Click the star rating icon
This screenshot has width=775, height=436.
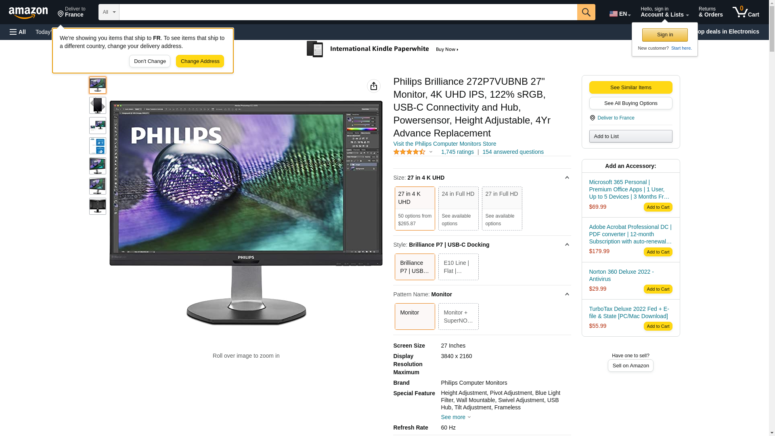click(409, 152)
